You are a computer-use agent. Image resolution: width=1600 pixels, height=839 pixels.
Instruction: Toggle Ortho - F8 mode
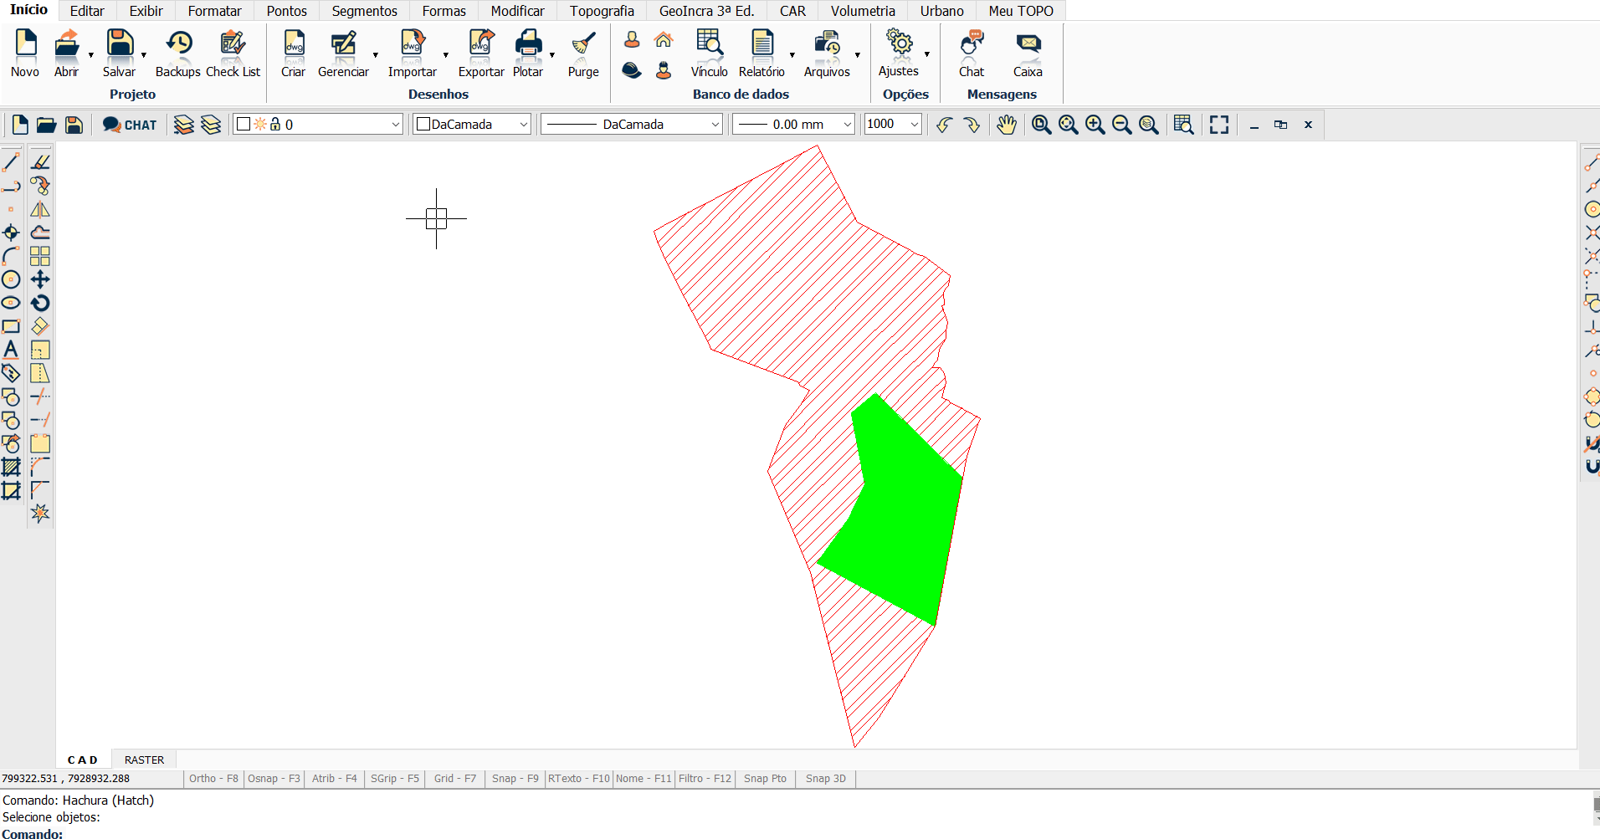[213, 779]
